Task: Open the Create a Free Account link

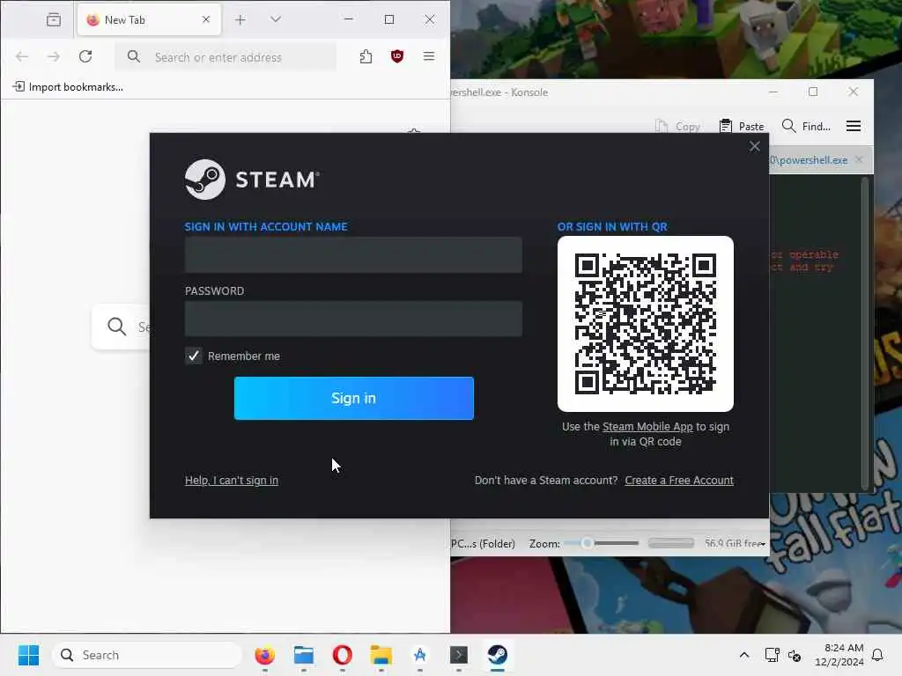Action: 679,480
